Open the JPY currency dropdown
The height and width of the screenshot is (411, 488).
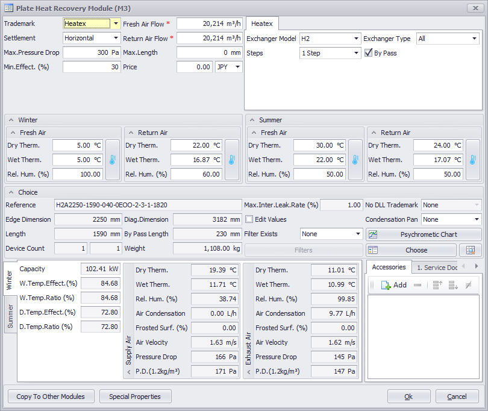coord(238,67)
